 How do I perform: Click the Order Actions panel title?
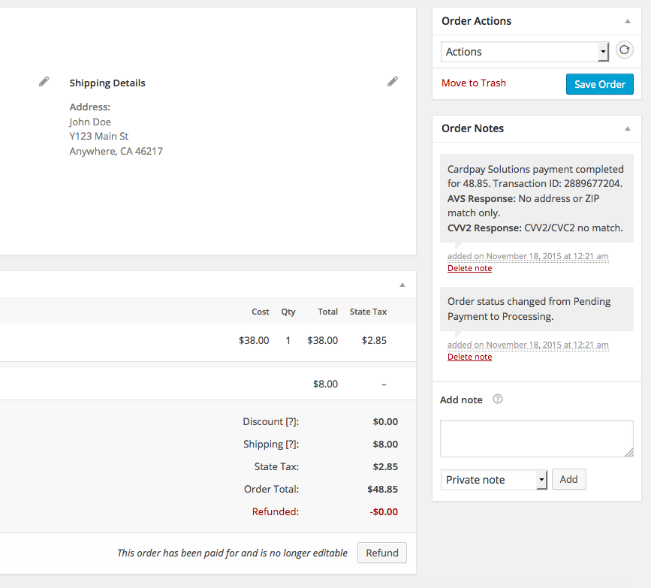(x=477, y=21)
